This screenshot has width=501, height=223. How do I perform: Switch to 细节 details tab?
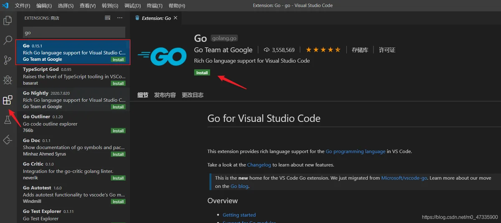click(143, 95)
